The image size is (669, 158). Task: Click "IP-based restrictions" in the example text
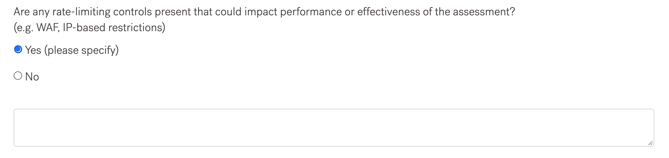pos(114,27)
